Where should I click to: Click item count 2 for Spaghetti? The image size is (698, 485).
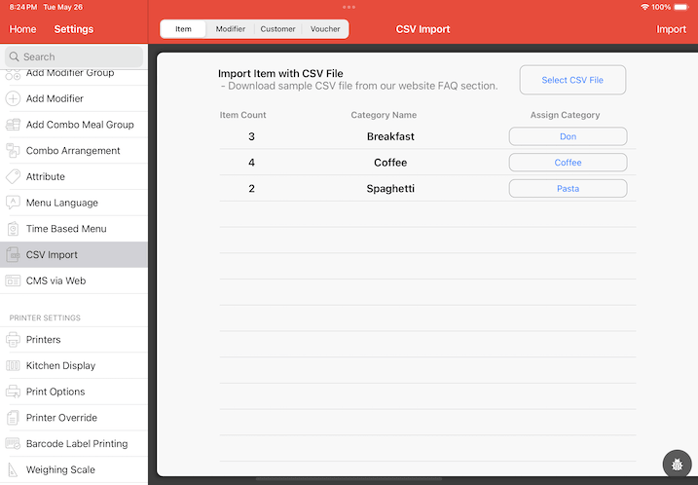click(x=251, y=188)
